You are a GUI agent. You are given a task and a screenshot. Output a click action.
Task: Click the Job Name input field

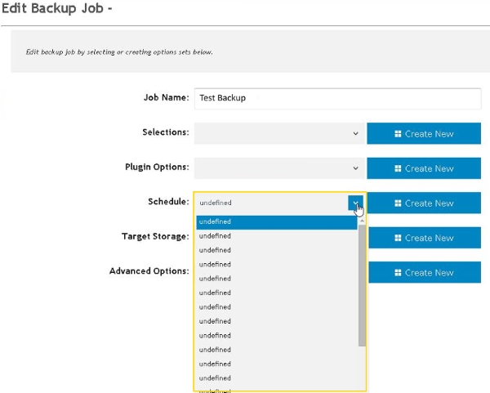click(337, 99)
